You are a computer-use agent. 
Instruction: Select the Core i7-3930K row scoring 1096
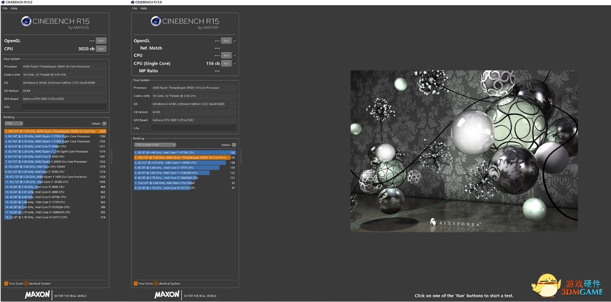click(56, 182)
